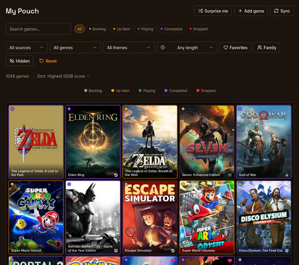Click the Steam icon on Escape Simulator

point(173,250)
